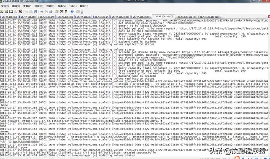This screenshot has height=159, width=270.
Task: Switch to the 26.47.136.162 tab
Action: [x=9, y=17]
